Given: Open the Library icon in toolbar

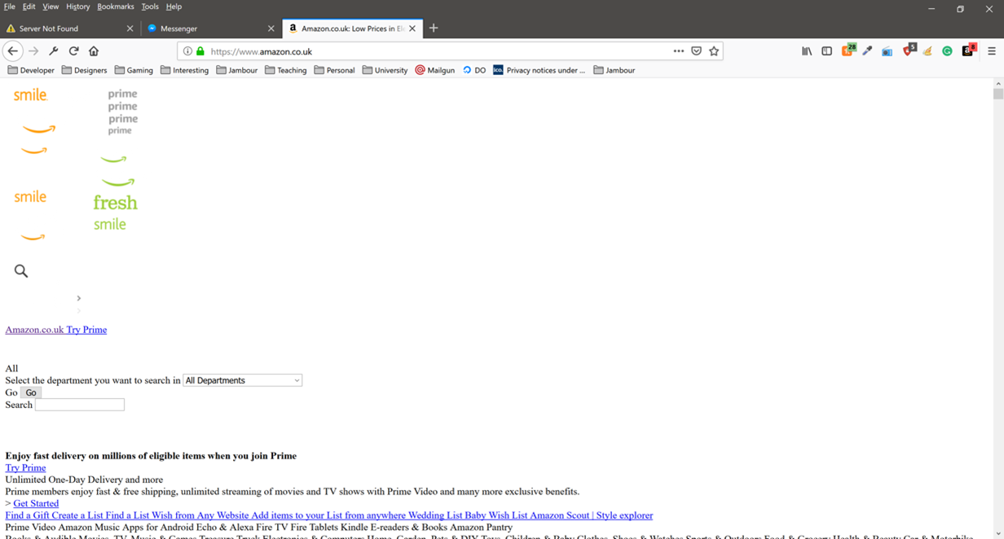Looking at the screenshot, I should coord(807,50).
